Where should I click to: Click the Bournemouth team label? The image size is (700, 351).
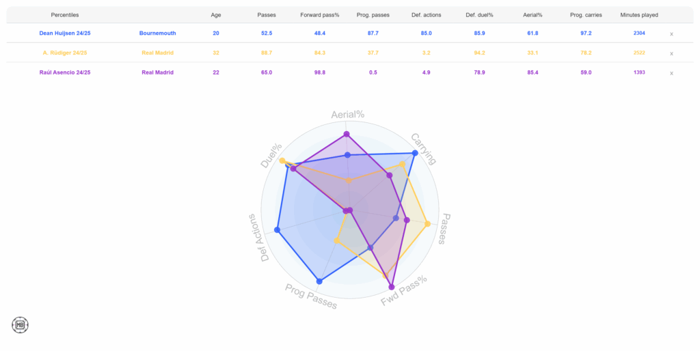pyautogui.click(x=158, y=33)
